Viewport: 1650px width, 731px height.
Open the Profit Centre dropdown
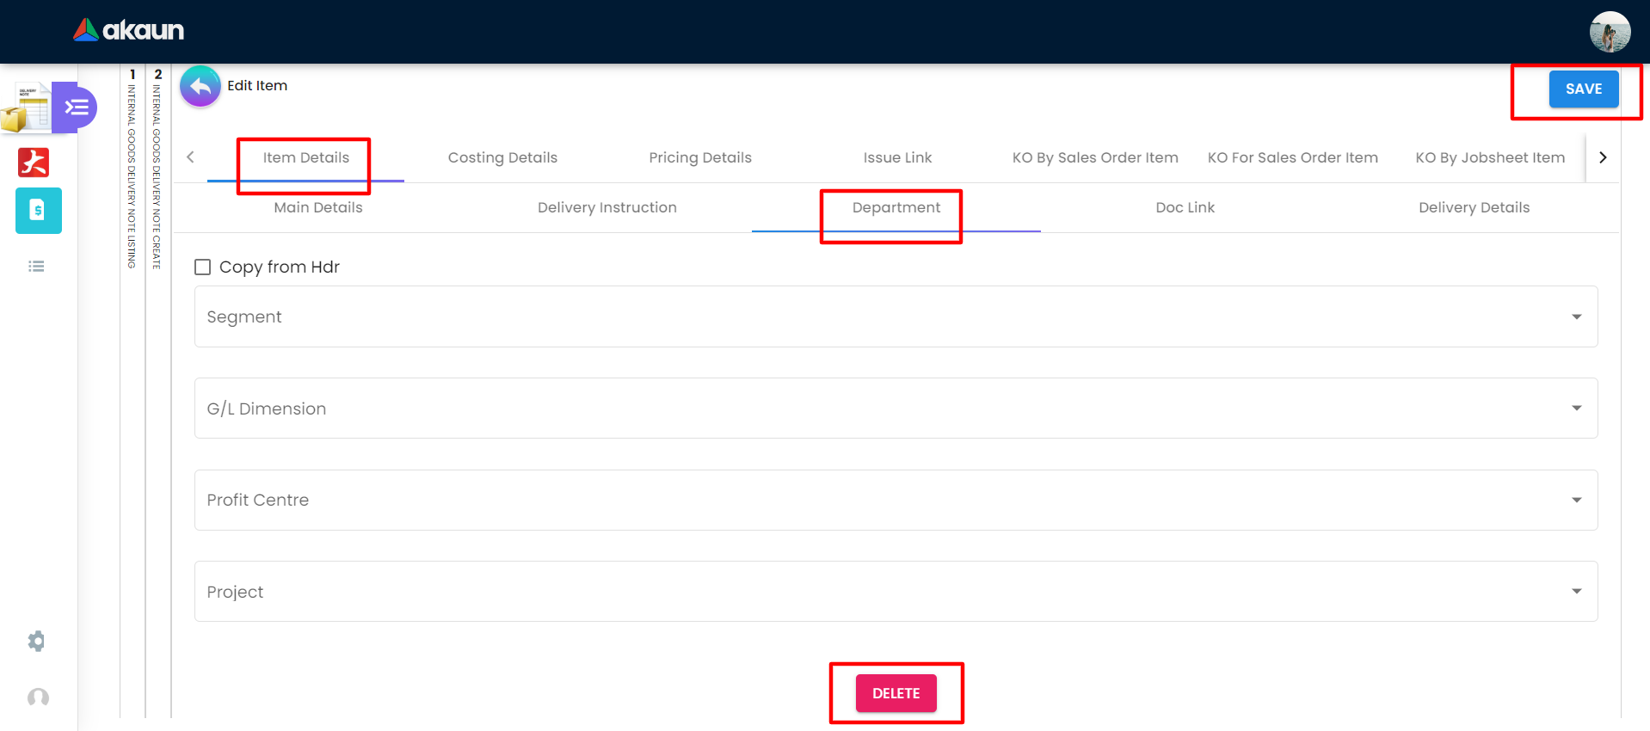click(x=896, y=500)
